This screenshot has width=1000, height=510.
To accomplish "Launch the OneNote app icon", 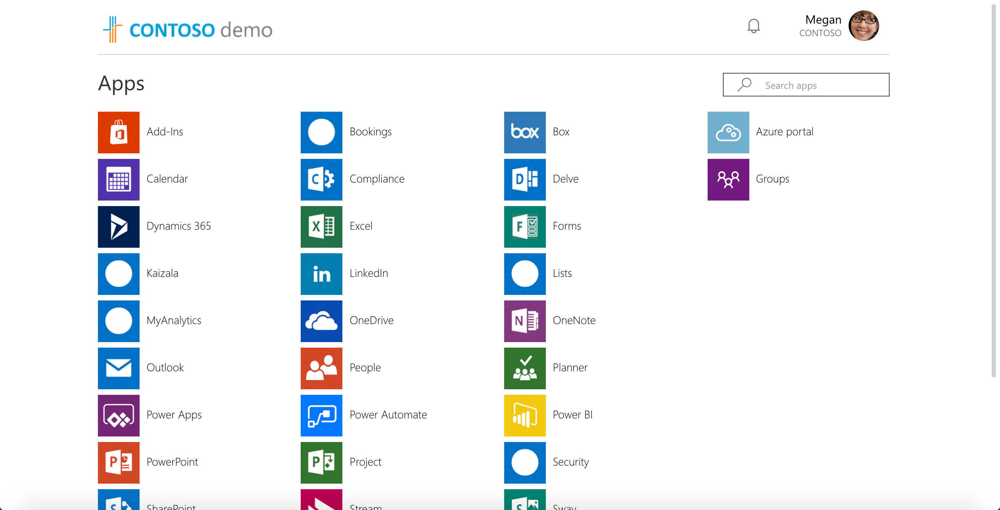I will coord(524,321).
